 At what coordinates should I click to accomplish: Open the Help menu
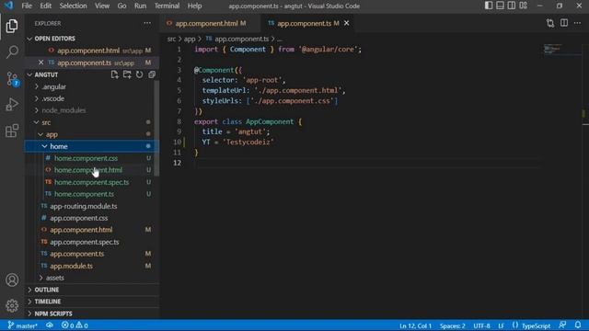(194, 6)
